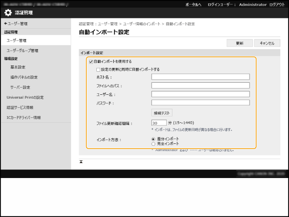The height and width of the screenshot is (217, 289).
Task: Focus the ホスト名 input field
Action: 200,77
